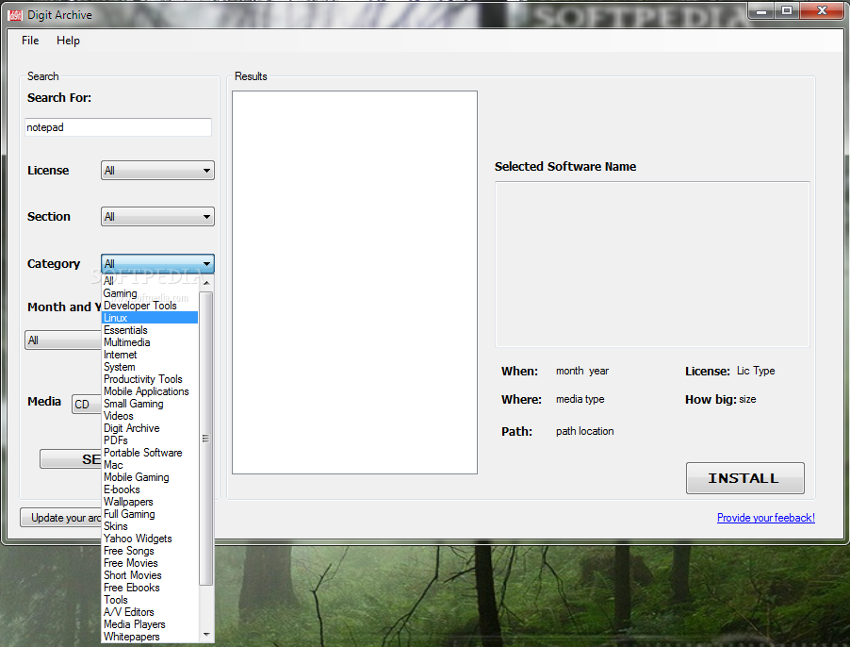Click category list scroll up arrow
The width and height of the screenshot is (850, 647).
pyautogui.click(x=206, y=283)
